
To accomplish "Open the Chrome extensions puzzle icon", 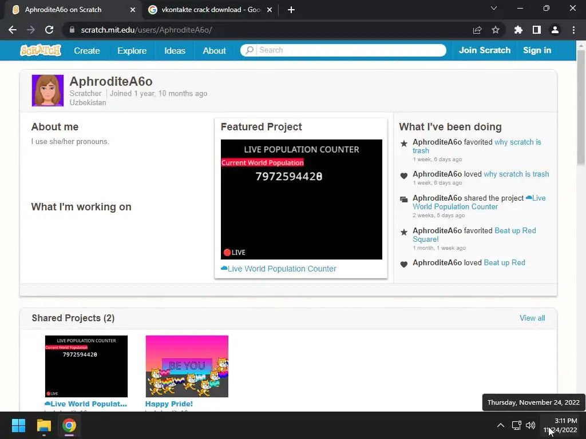I will [518, 30].
